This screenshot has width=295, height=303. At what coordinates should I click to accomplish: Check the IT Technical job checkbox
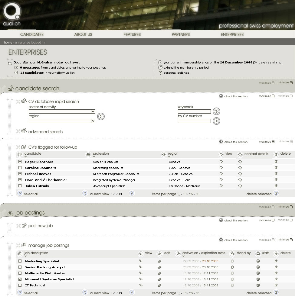(20, 285)
